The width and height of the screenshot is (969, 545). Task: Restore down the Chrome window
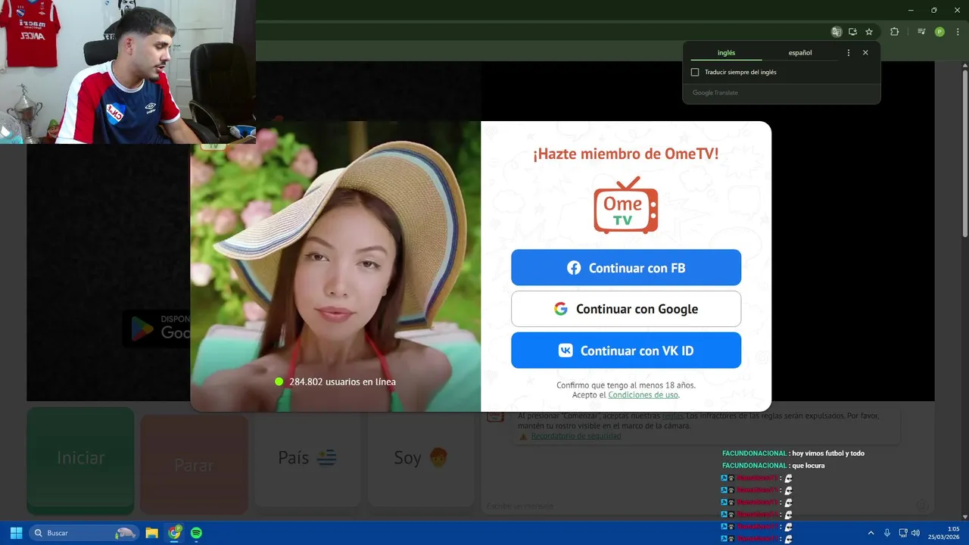pos(933,10)
